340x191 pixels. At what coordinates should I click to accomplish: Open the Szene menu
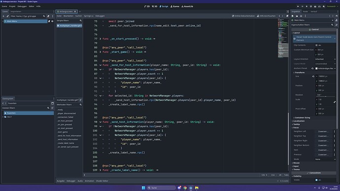4,6
